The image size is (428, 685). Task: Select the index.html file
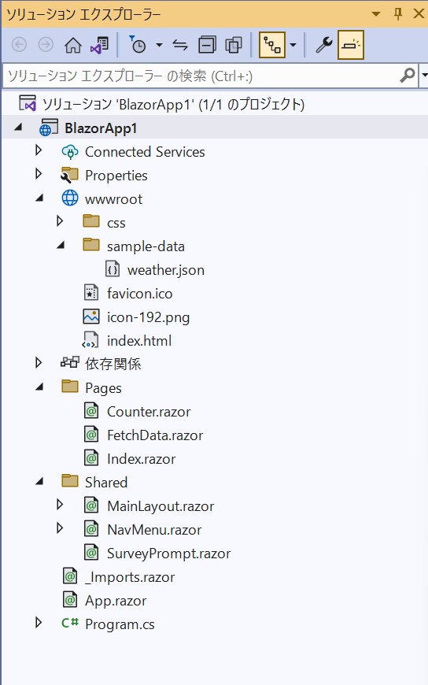coord(139,341)
